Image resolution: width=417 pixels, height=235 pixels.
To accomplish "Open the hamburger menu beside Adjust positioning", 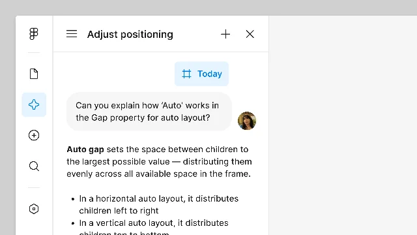I will click(x=72, y=34).
